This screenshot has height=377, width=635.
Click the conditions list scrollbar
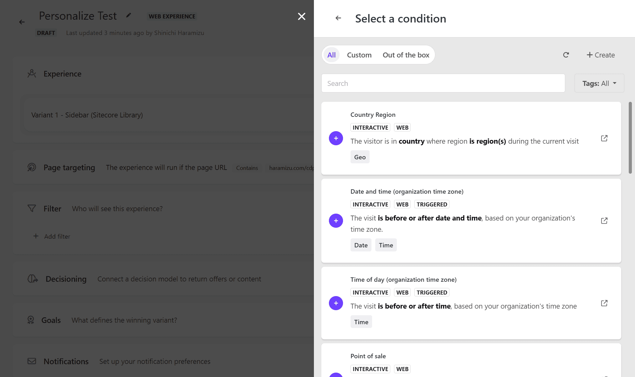630,137
